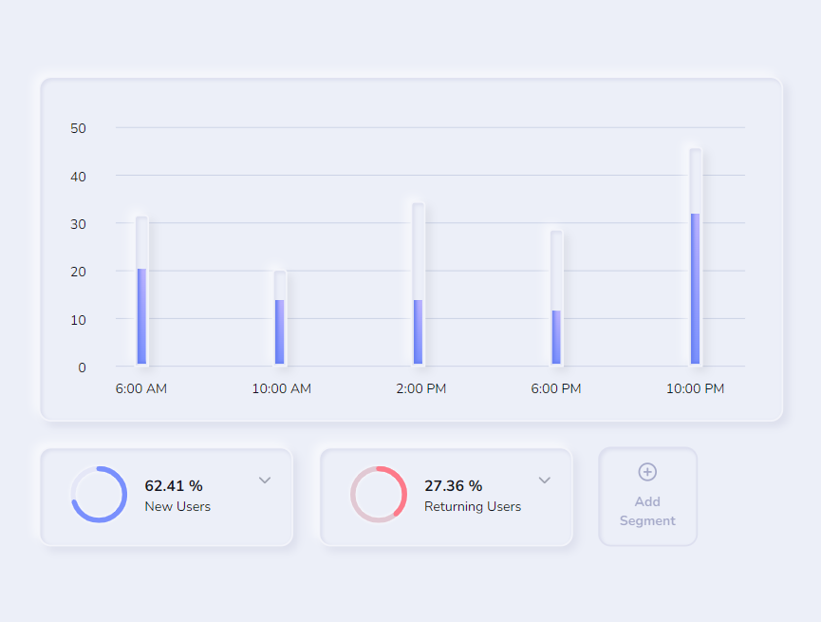The image size is (821, 622).
Task: Expand the New Users card chevron
Action: (x=265, y=480)
